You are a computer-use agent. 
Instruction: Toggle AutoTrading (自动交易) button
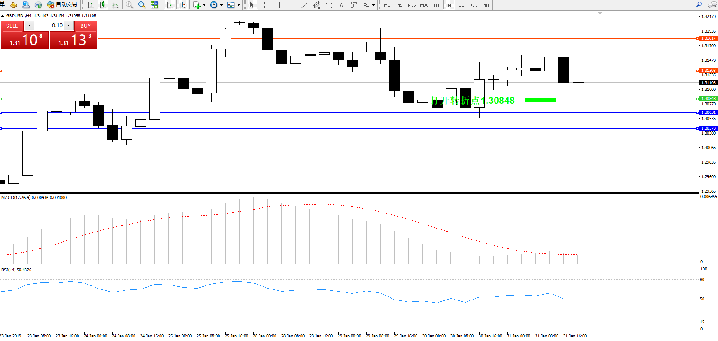coord(62,5)
